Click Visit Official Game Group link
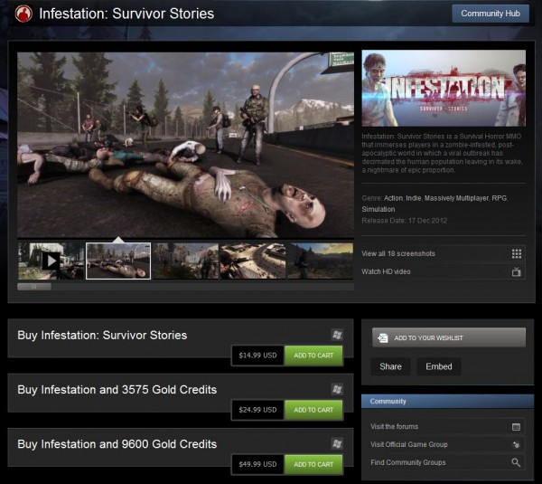Viewport: 542px width, 484px height. [x=409, y=444]
